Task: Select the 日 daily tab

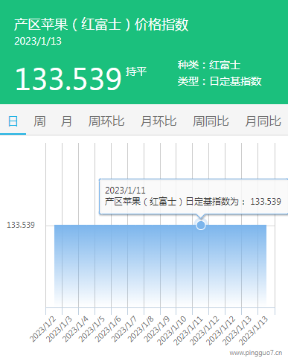Action: (13, 121)
